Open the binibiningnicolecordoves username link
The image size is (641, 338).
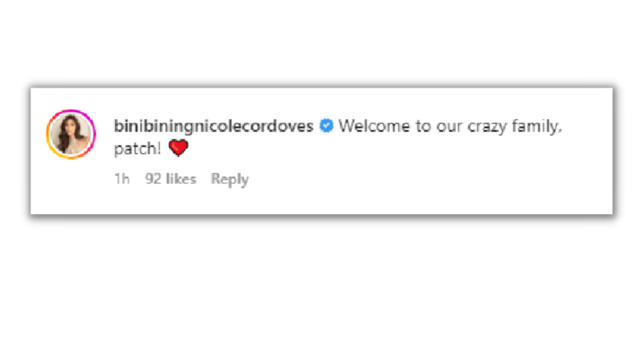pyautogui.click(x=214, y=126)
